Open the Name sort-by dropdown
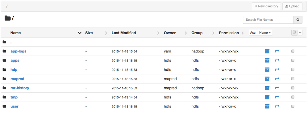The height and width of the screenshot is (113, 308). click(265, 33)
